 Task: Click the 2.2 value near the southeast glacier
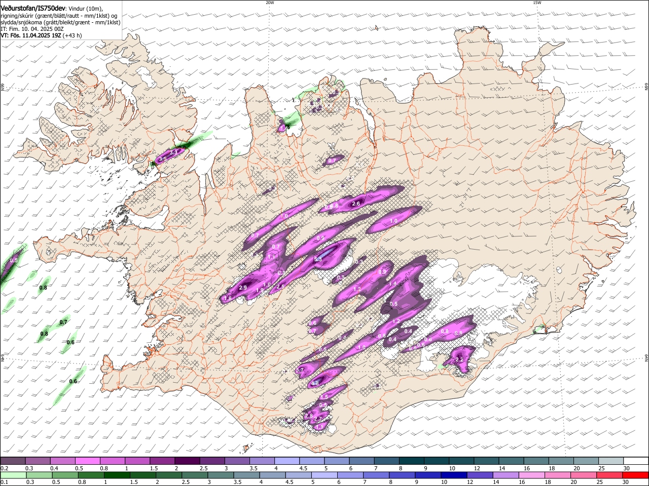tap(460, 359)
